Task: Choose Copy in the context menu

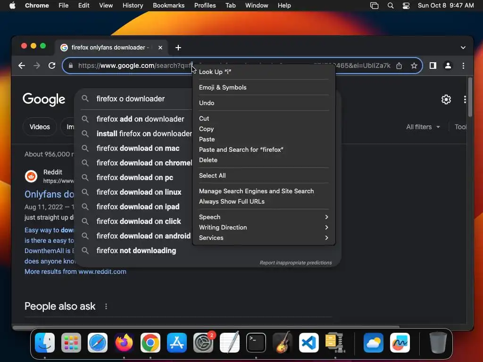Action: point(264,129)
